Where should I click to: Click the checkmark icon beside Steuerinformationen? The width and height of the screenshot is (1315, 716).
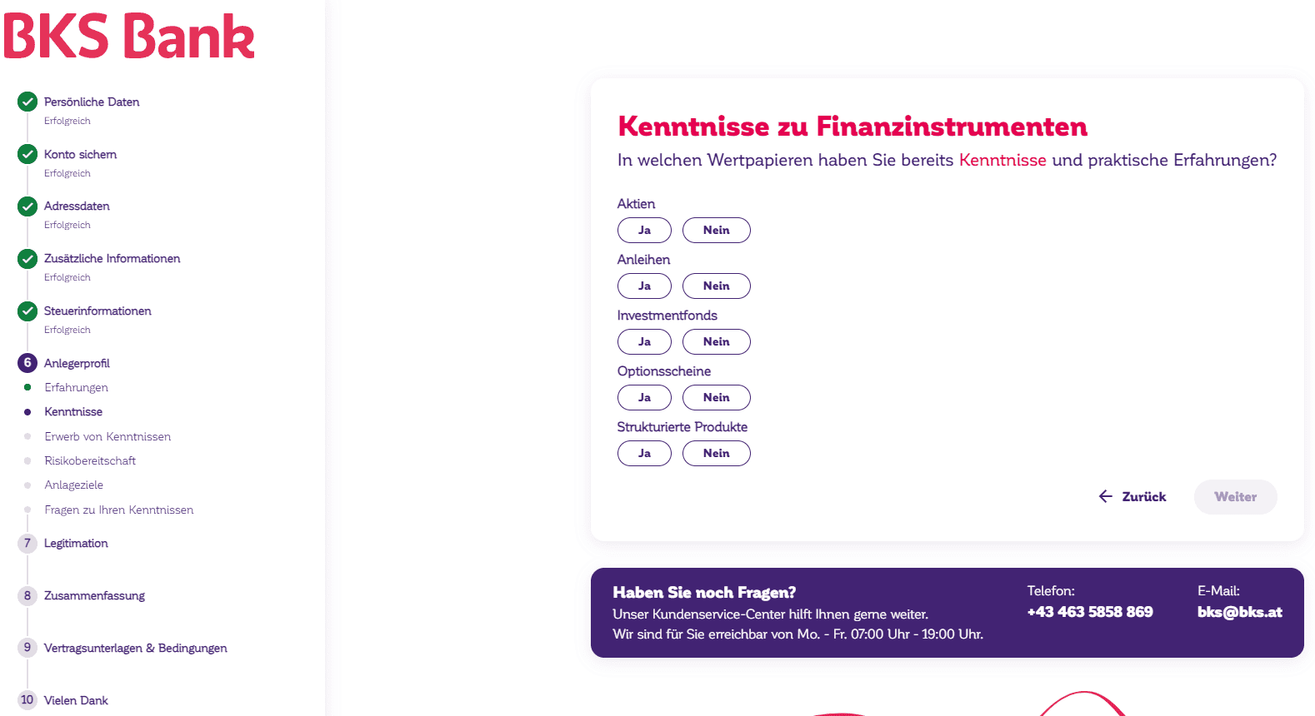click(x=27, y=311)
